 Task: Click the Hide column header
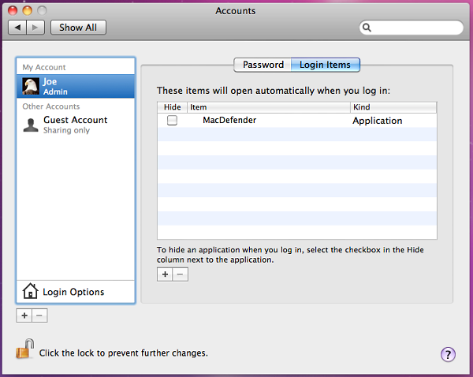coord(172,107)
